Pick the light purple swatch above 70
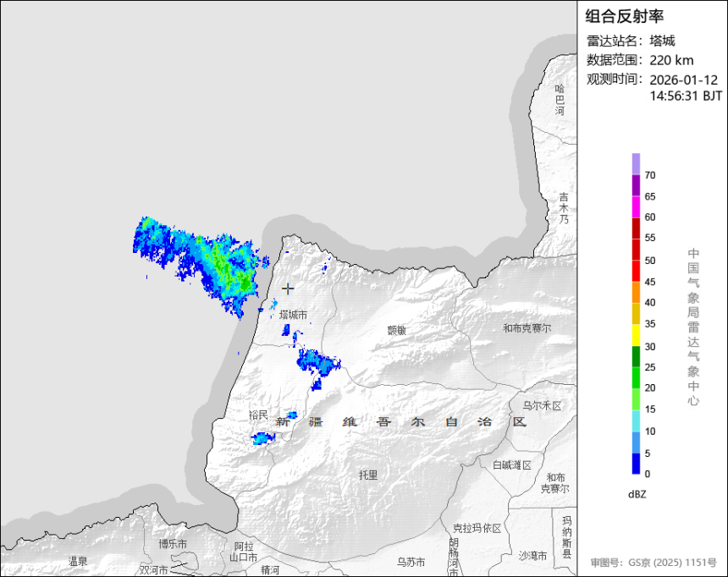 (x=636, y=164)
